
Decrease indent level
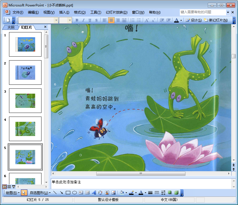162,20
